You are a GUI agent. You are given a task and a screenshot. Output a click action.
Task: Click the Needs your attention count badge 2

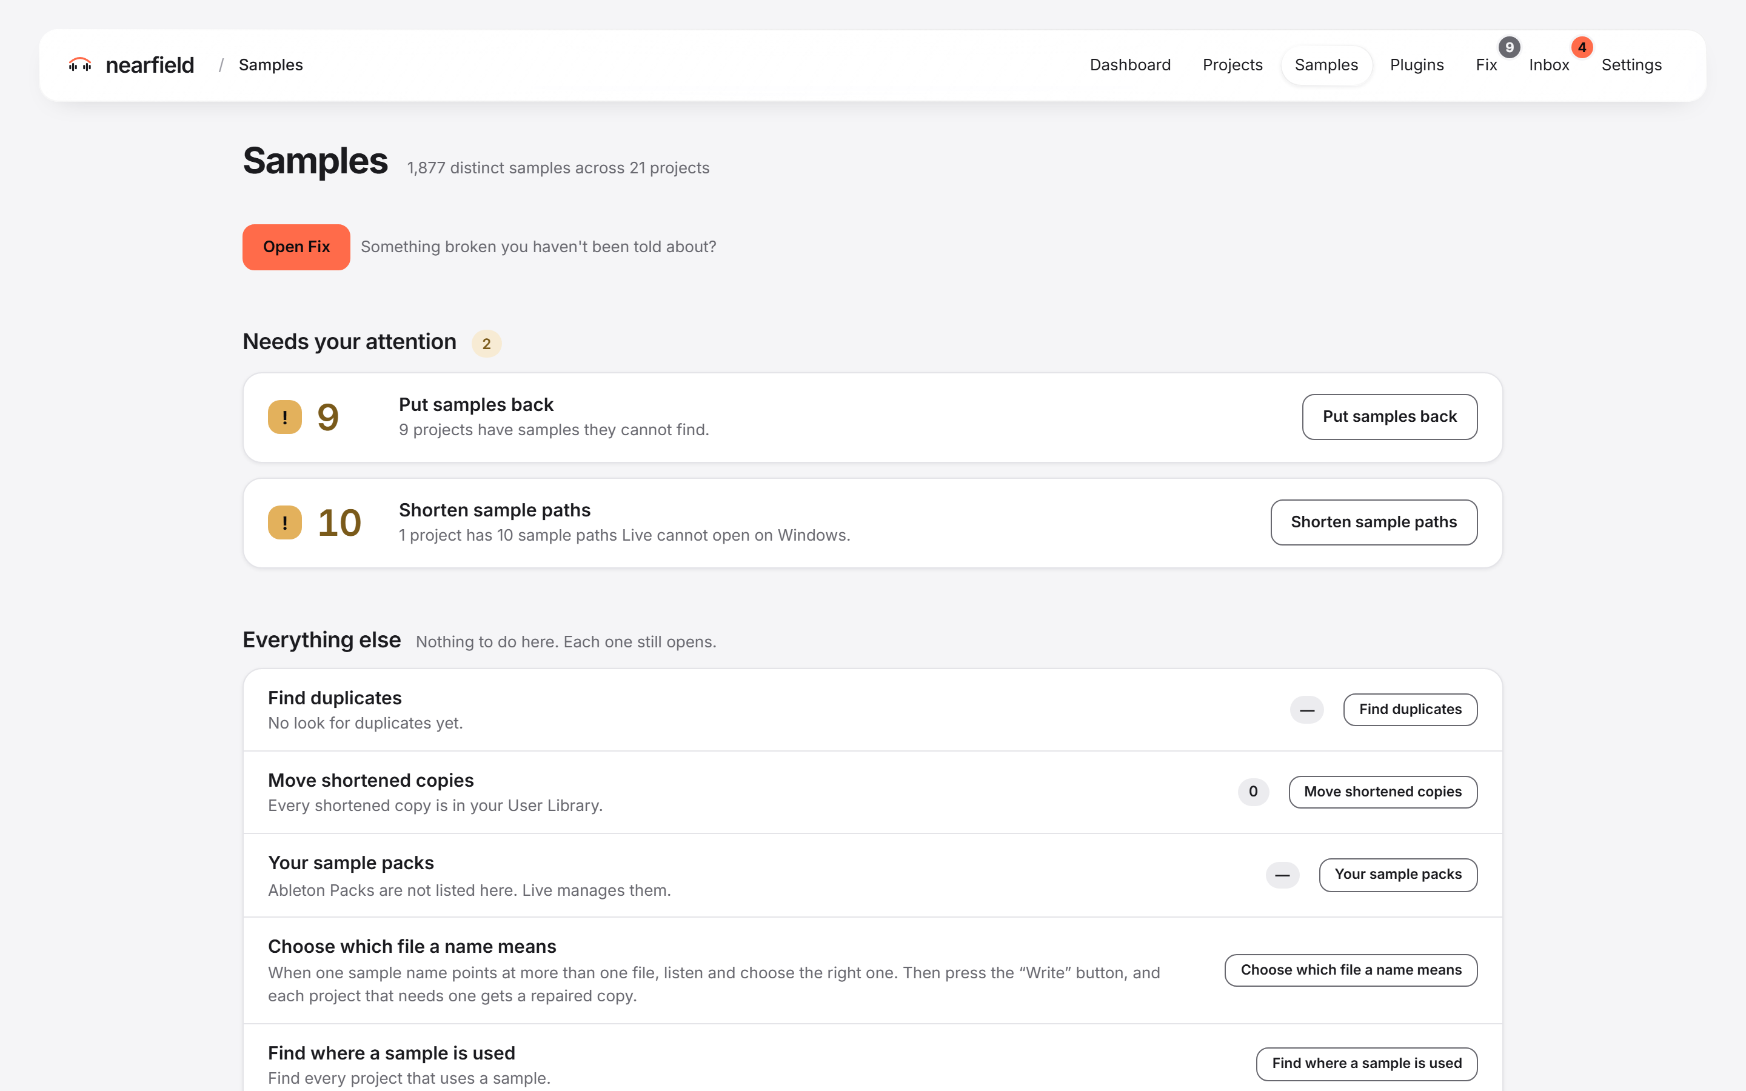[x=486, y=344]
